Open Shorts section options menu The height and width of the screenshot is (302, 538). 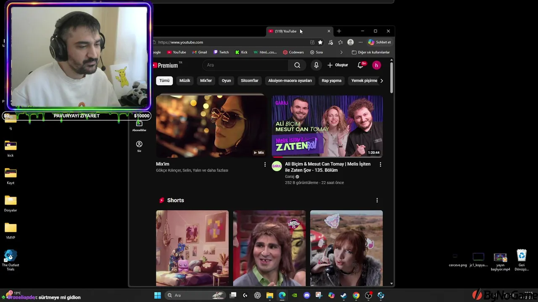point(377,200)
